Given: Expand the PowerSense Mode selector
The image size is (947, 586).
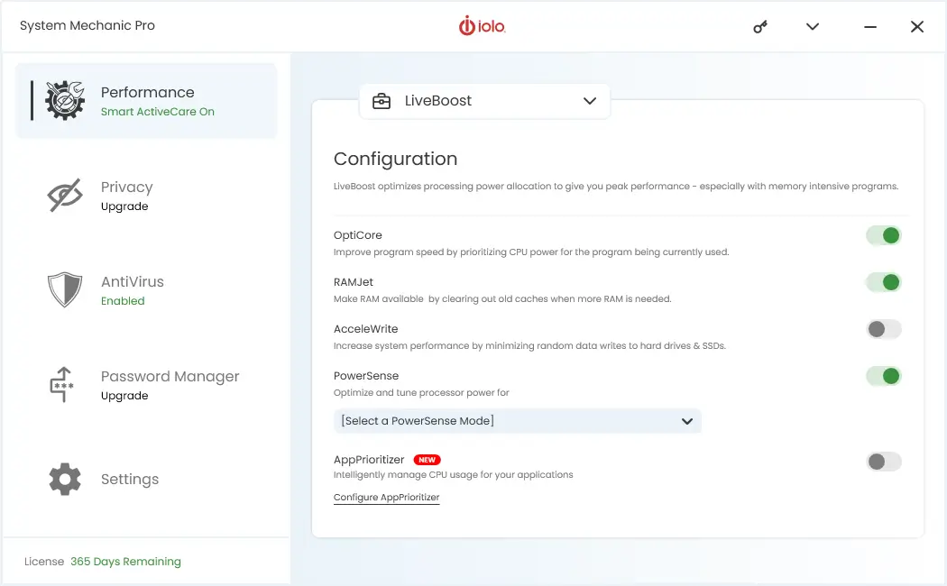Looking at the screenshot, I should (686, 421).
